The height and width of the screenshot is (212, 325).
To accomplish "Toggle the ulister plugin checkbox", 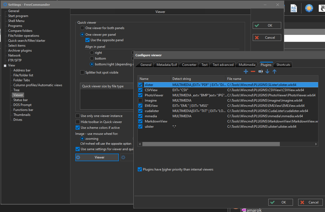I will tap(140, 126).
